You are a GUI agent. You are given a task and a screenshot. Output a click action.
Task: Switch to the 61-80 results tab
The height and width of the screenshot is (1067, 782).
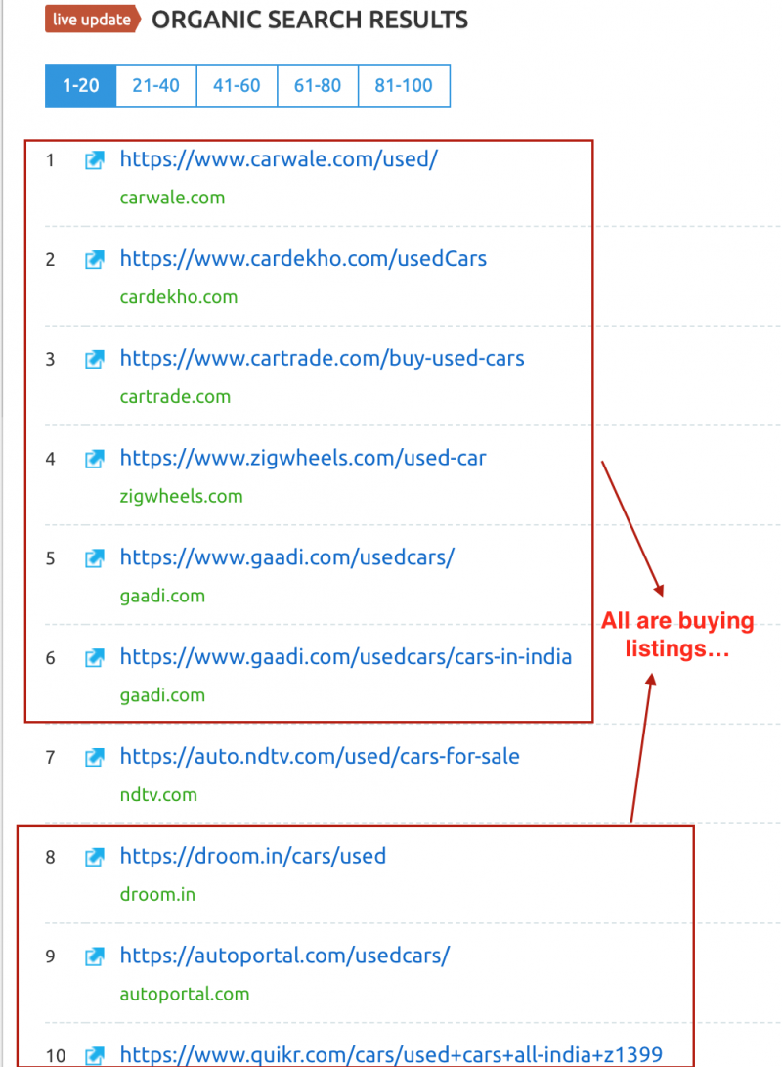(318, 86)
